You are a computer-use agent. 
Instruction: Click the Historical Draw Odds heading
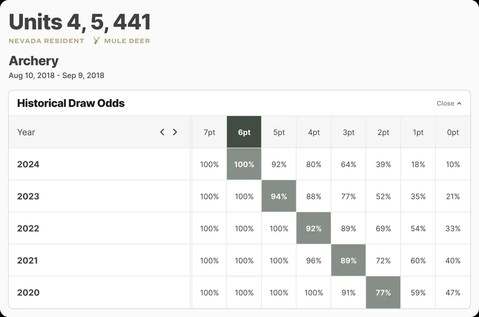point(71,103)
